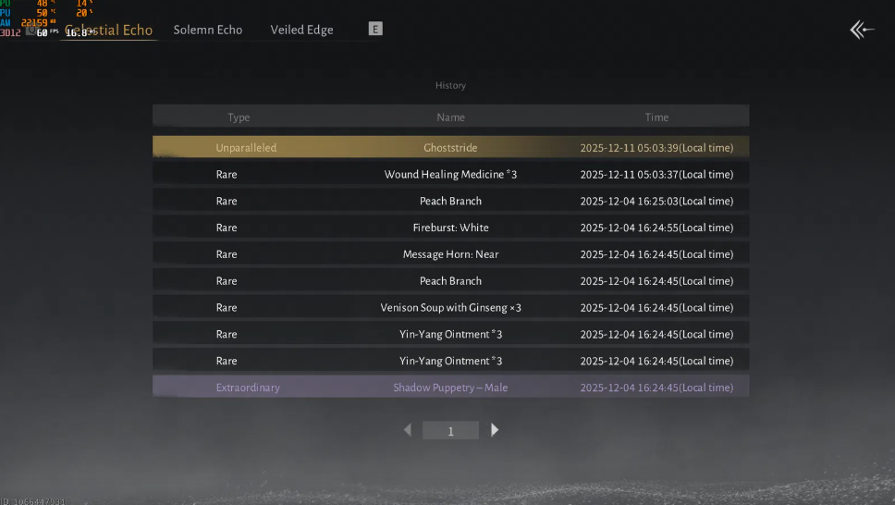Screen dimensions: 895x505
Task: Click Fireburst: White entry
Action: click(x=450, y=228)
